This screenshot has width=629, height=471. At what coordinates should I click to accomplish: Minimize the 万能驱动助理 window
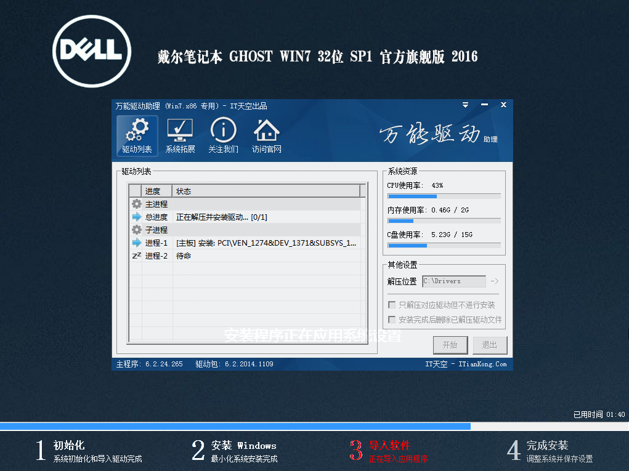coord(485,105)
